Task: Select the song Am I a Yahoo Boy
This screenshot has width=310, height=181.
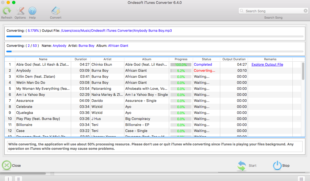Action: pyautogui.click(x=31, y=95)
